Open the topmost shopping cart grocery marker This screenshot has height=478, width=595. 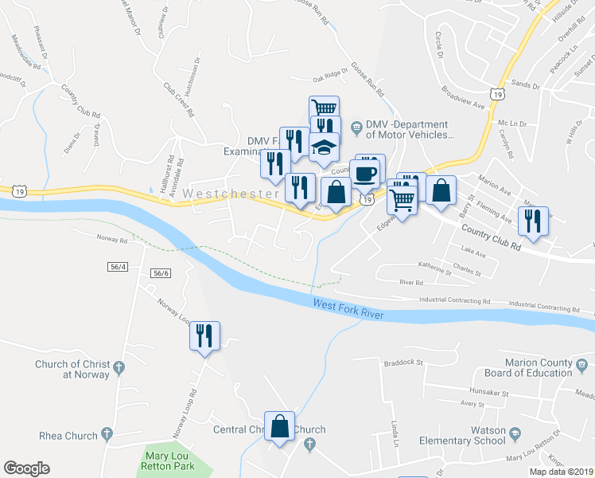324,107
